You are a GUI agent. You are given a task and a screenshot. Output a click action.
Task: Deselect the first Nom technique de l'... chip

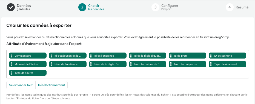click(x=148, y=64)
